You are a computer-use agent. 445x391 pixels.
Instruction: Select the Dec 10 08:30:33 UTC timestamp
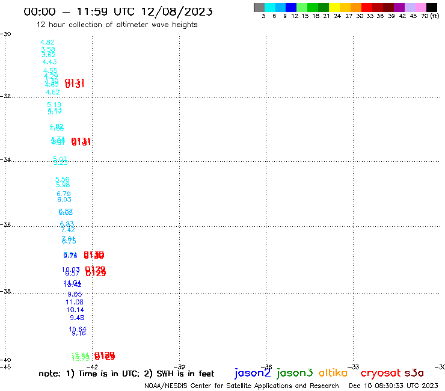click(x=393, y=386)
